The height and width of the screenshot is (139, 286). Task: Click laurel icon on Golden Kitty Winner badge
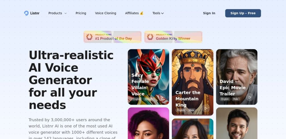pos(150,37)
